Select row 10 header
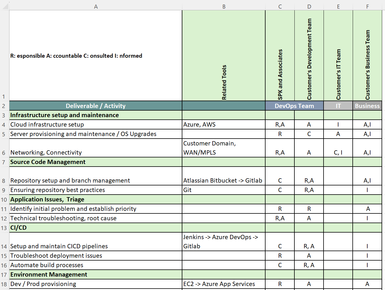The image size is (385, 290). tap(5, 199)
